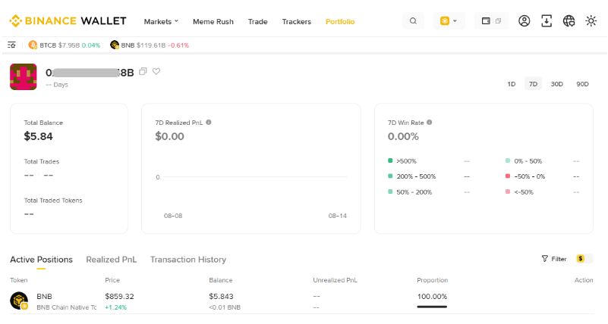Click the BNB proportion progress bar
608x324 pixels.
(x=432, y=307)
